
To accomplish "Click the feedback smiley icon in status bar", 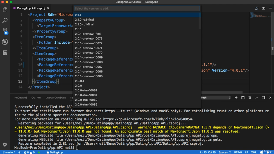I will click(261, 152).
